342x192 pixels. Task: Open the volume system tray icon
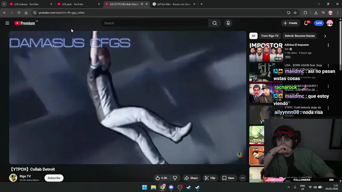coord(315,187)
